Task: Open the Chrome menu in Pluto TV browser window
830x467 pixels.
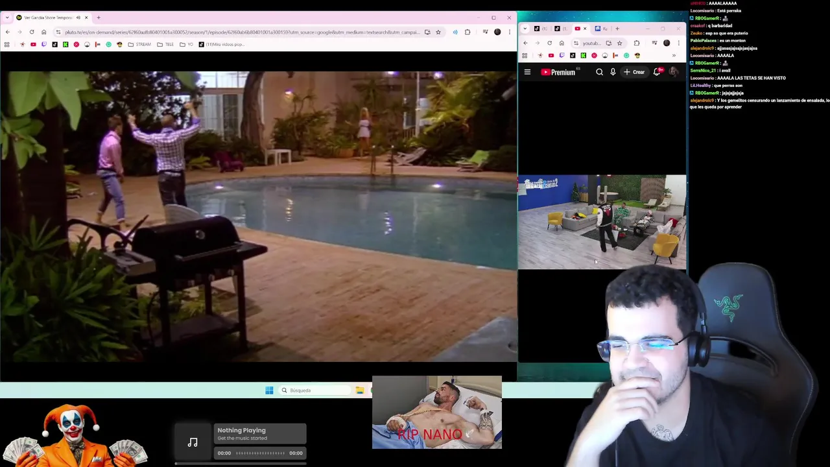Action: coord(510,32)
